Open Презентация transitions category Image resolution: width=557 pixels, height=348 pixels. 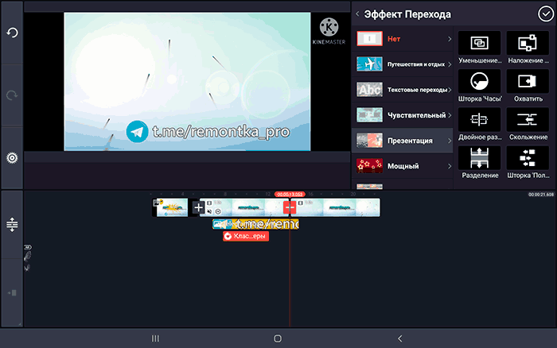pos(403,141)
